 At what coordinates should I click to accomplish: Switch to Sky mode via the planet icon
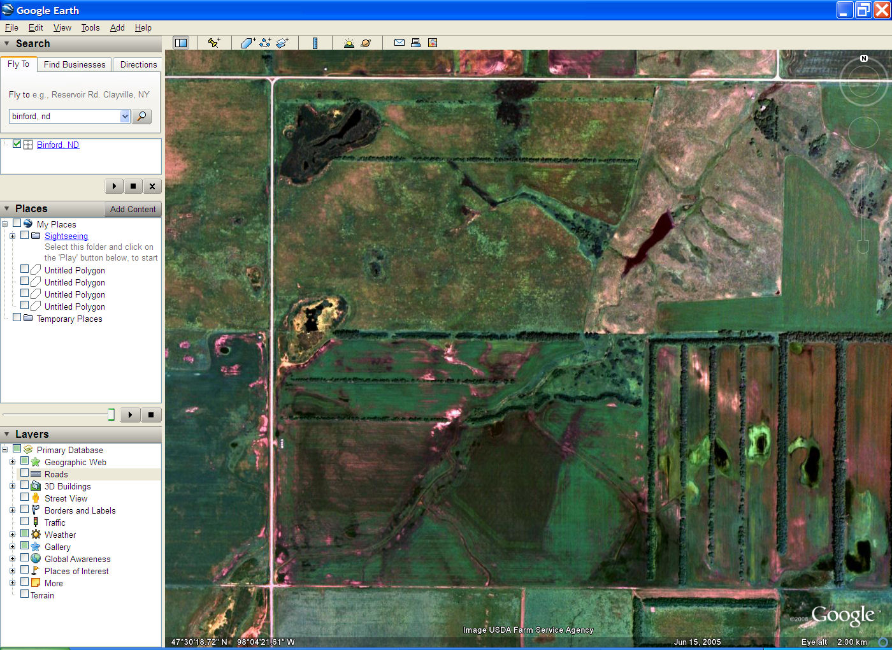[x=366, y=43]
